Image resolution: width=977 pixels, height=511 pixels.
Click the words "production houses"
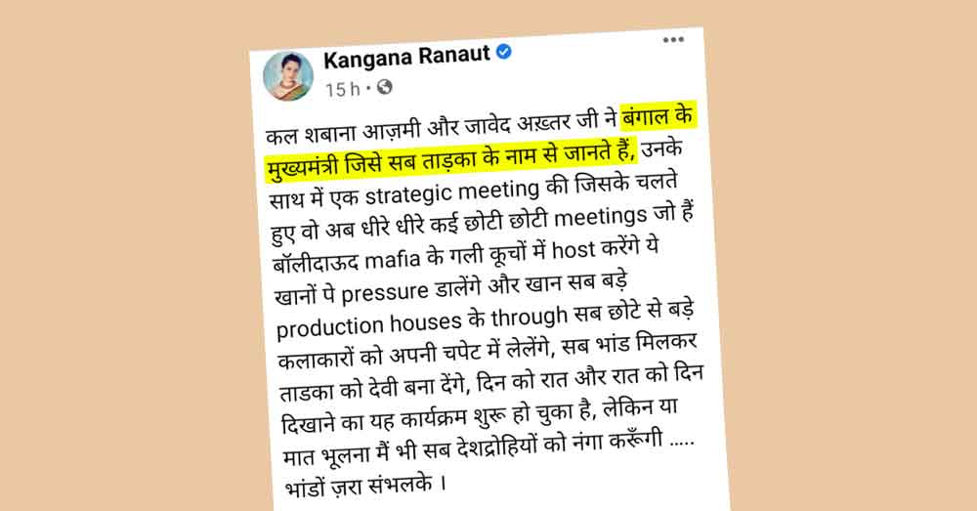coord(369,324)
